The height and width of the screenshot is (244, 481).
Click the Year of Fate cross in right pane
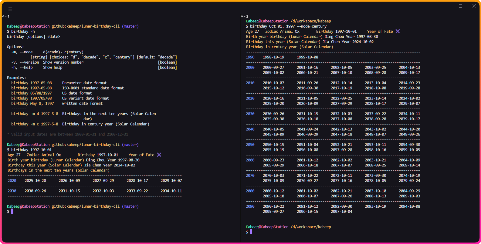click(x=398, y=32)
